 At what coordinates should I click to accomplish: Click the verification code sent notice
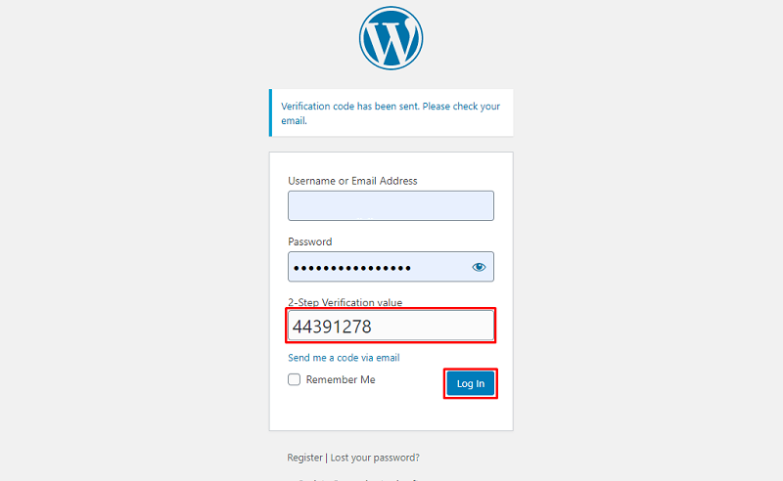pos(391,112)
